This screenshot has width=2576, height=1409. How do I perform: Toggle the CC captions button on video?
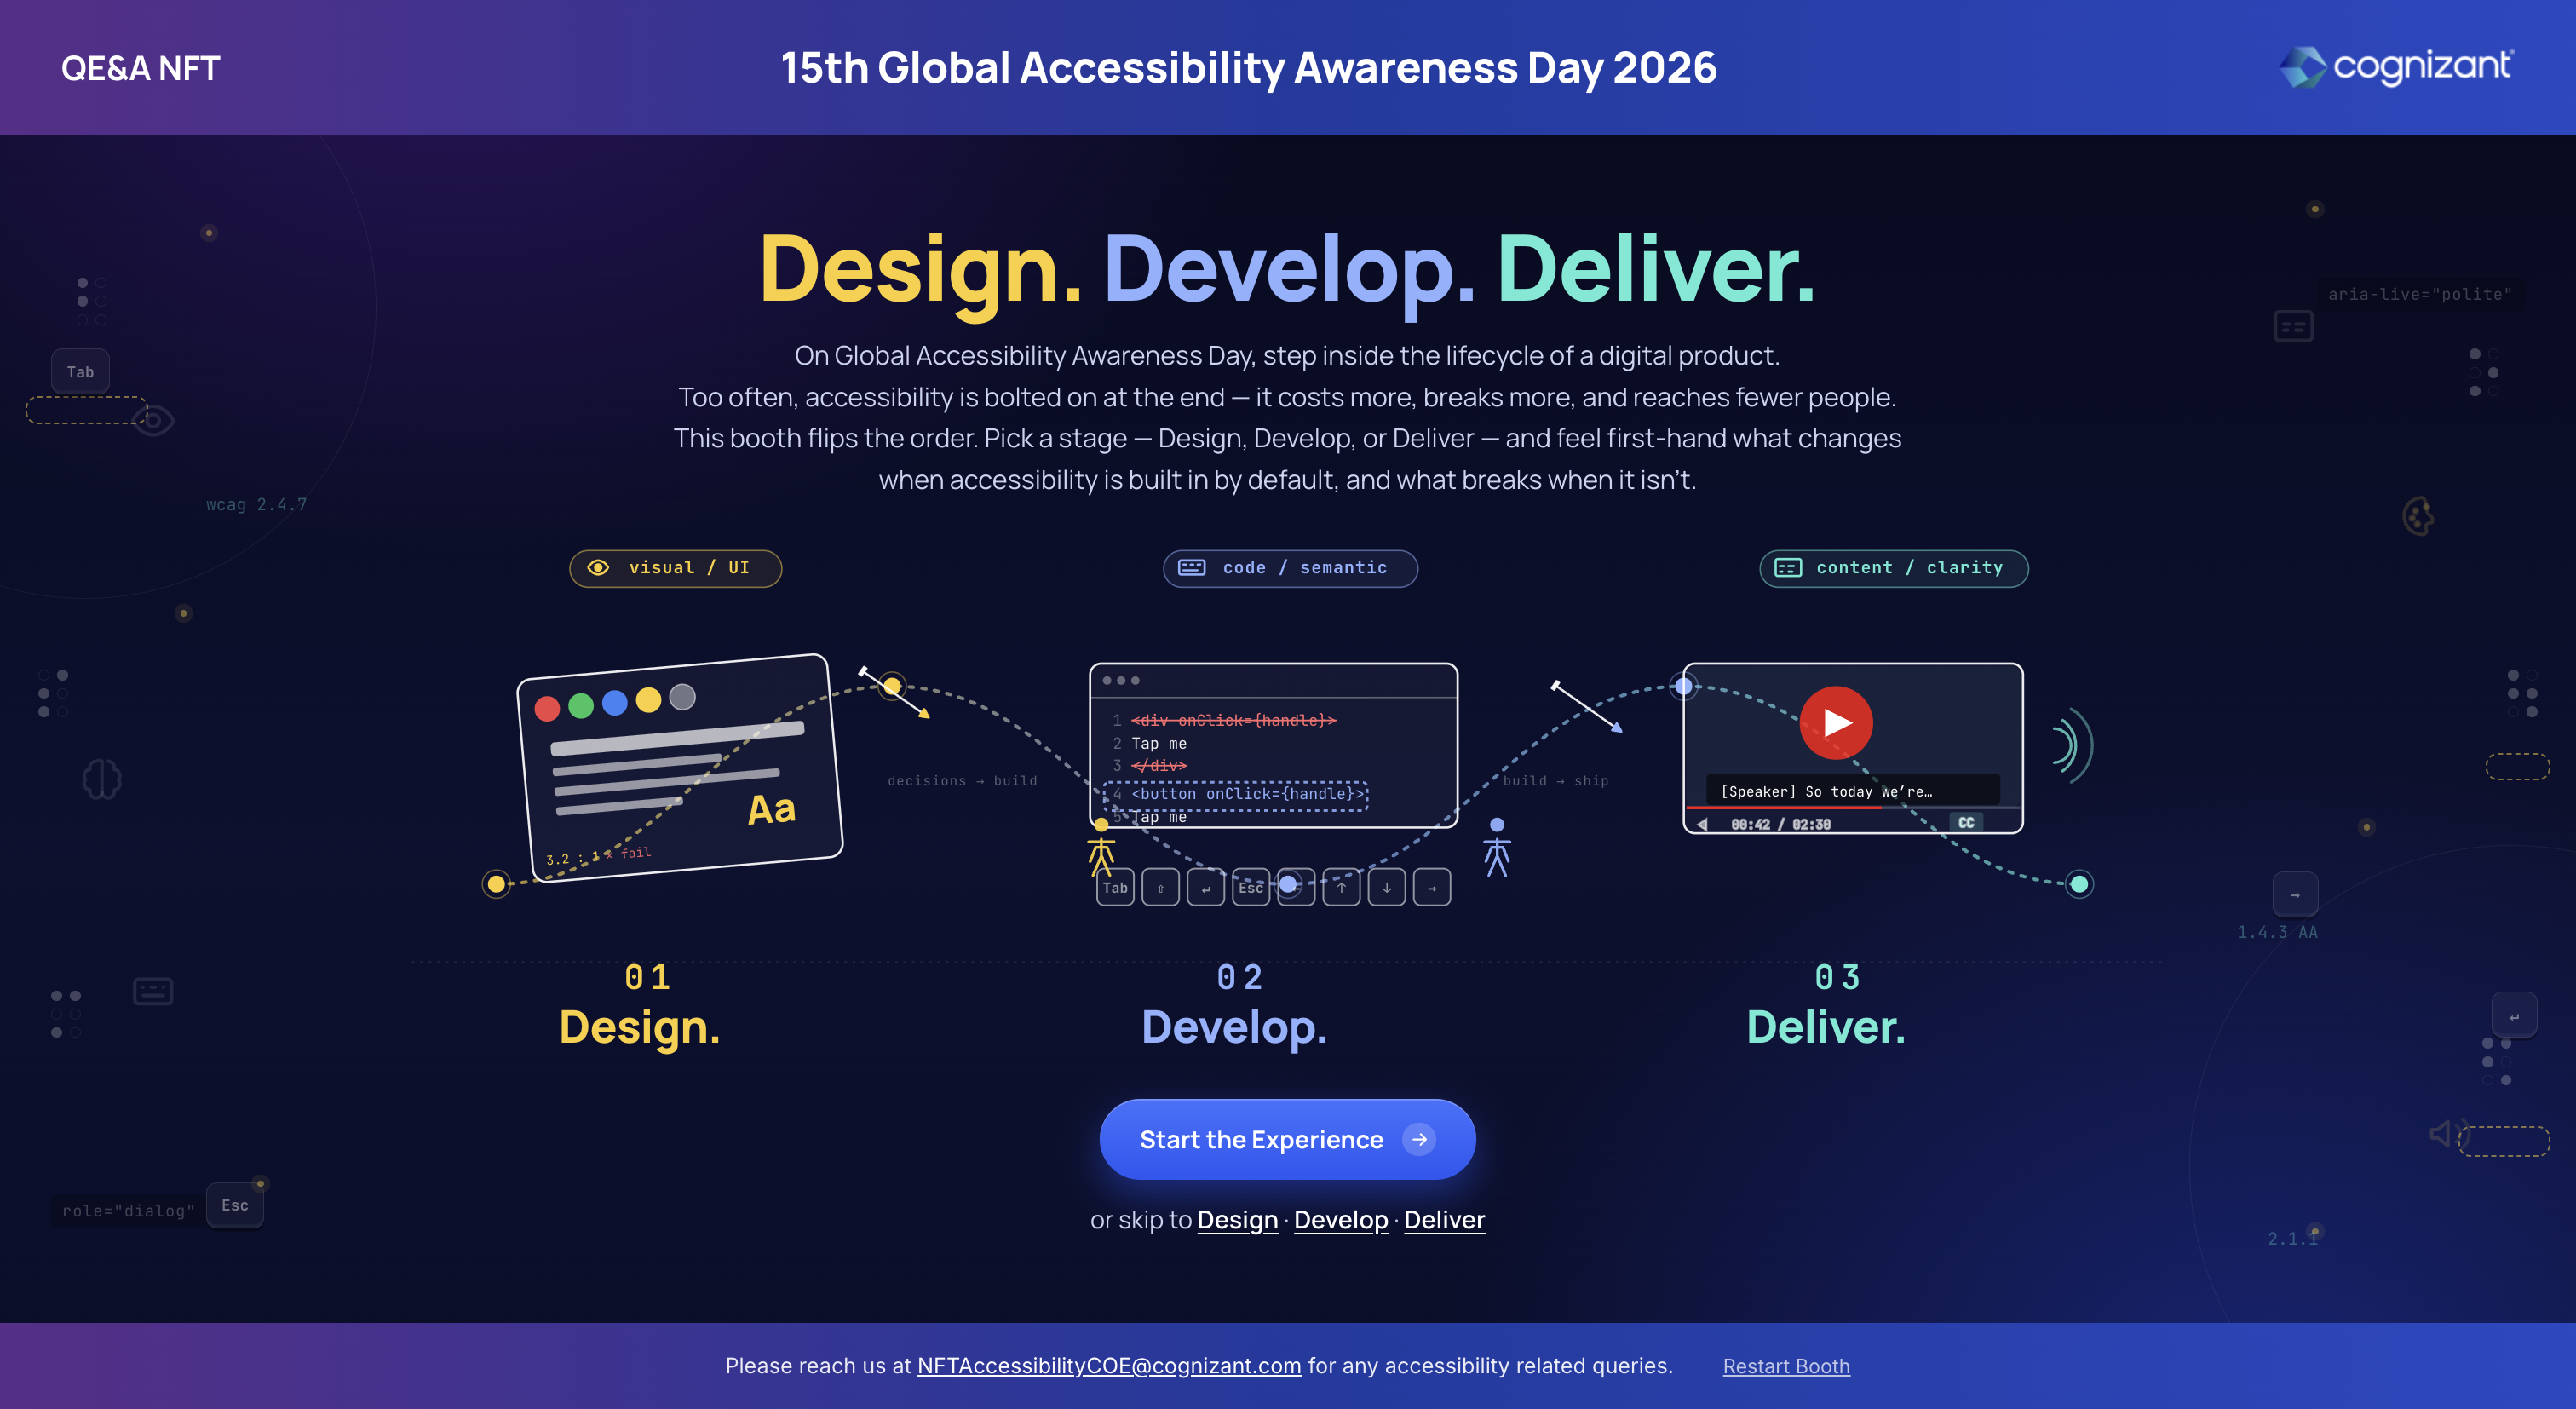coord(1966,823)
